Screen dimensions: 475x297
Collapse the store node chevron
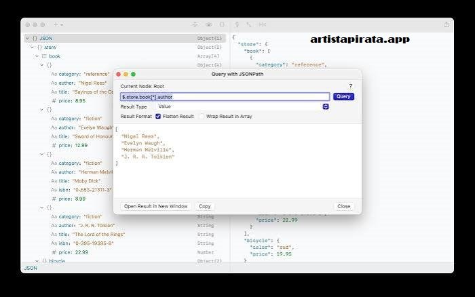pyautogui.click(x=32, y=47)
